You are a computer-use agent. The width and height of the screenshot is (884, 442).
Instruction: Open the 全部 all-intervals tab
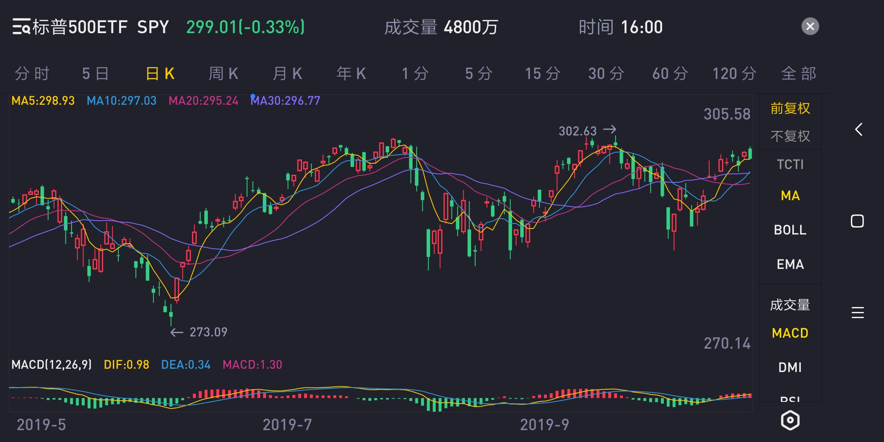(x=798, y=74)
